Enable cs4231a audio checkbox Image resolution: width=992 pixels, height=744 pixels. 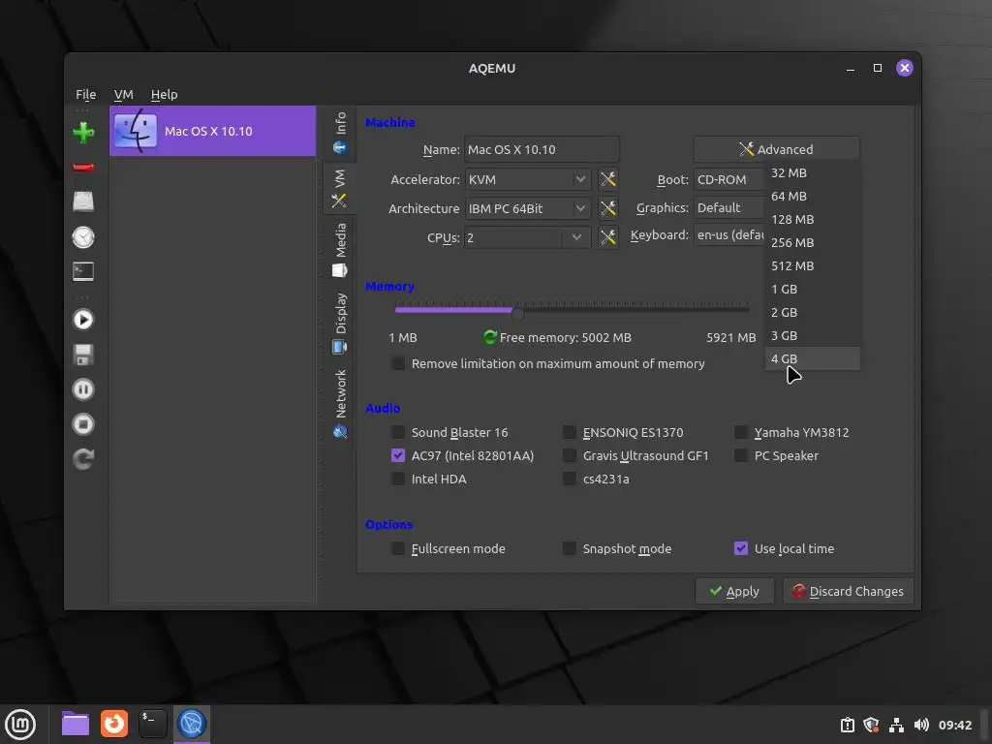click(x=570, y=479)
